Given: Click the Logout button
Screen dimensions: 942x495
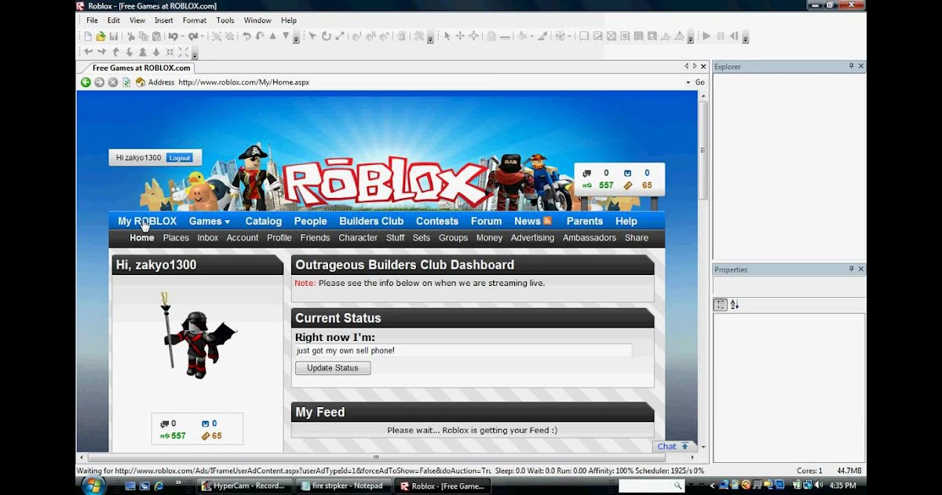Looking at the screenshot, I should point(180,158).
